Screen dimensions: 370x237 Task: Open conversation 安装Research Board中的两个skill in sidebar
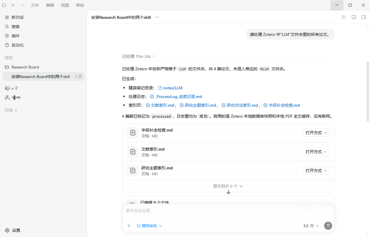[43, 77]
